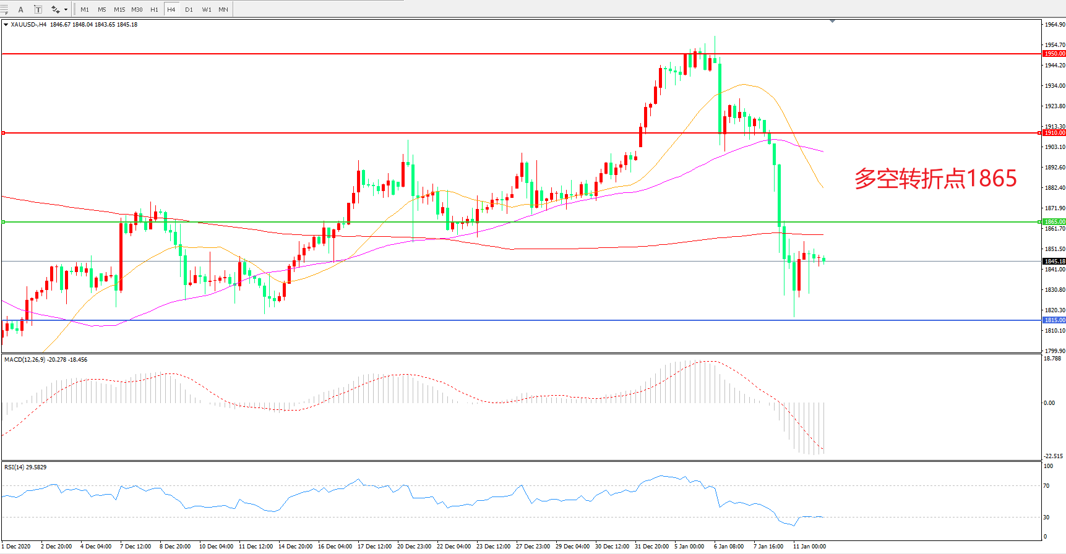
Task: Click the chart shift marker triangle
Action: [x=832, y=21]
